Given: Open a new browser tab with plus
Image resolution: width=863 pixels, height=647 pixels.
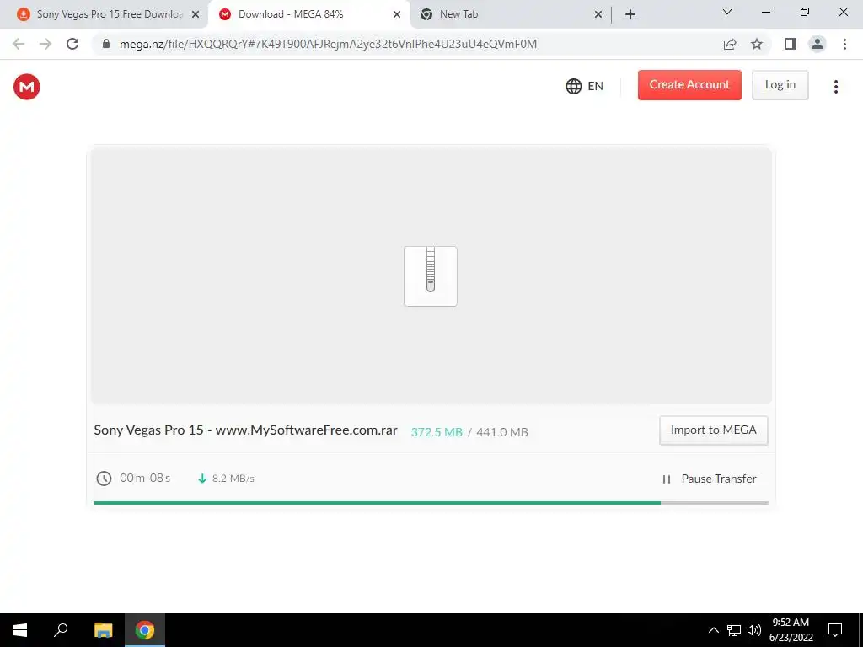Looking at the screenshot, I should point(630,14).
